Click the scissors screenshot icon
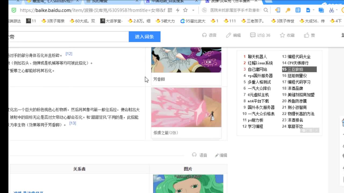Image resolution: width=344 pixels, height=193 pixels. tap(331, 10)
